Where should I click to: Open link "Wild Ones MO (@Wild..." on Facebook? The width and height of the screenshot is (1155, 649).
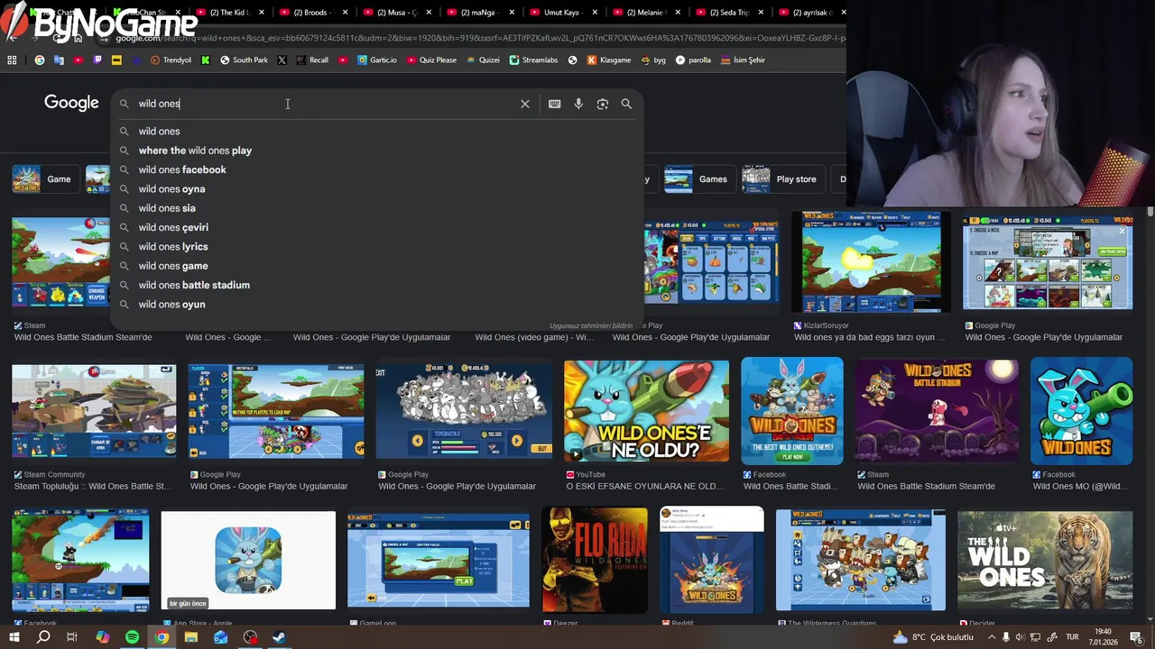tap(1080, 486)
